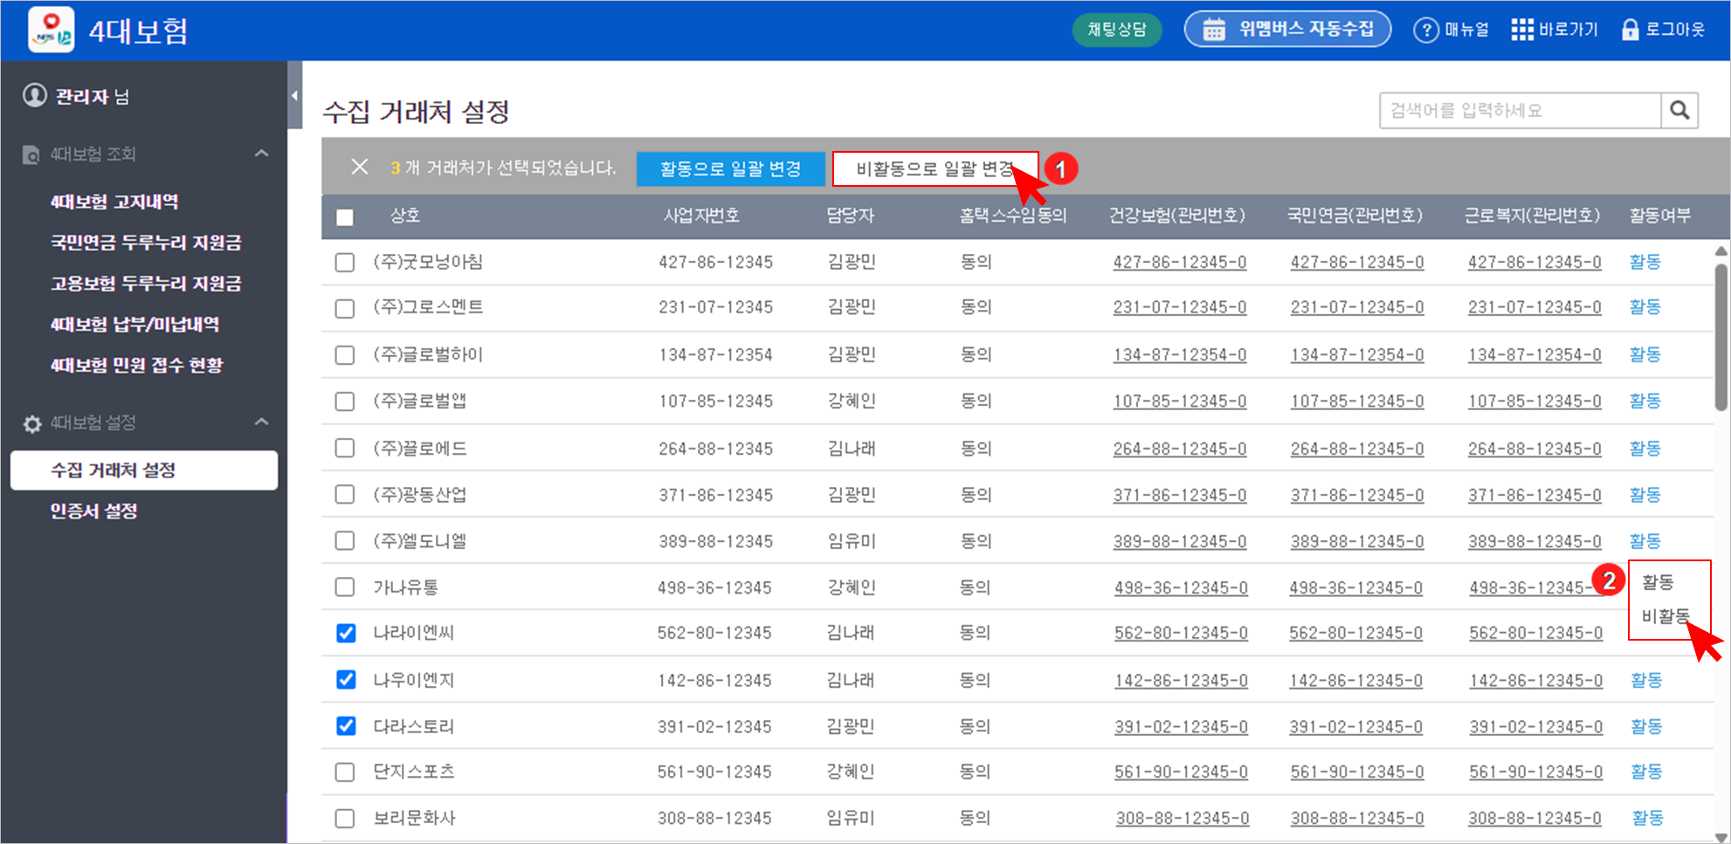This screenshot has height=844, width=1731.
Task: Dismiss selection with the X icon
Action: (359, 167)
